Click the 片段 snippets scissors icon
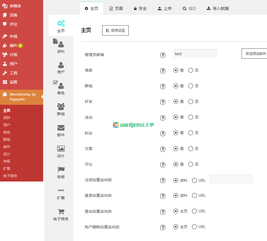This screenshot has width=267, height=241. (5, 55)
